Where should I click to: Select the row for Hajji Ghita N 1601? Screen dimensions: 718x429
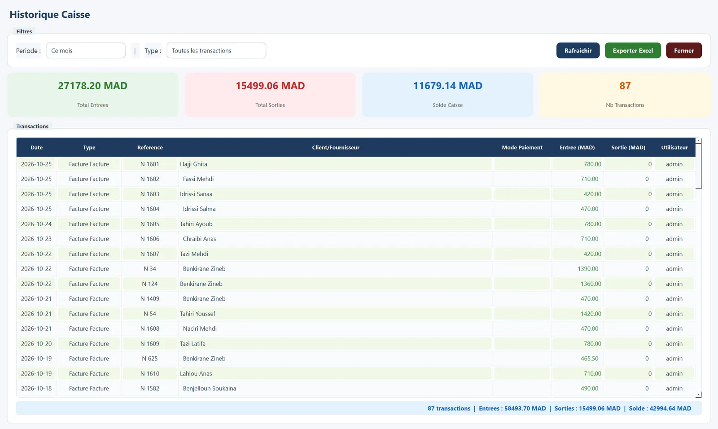tap(356, 164)
